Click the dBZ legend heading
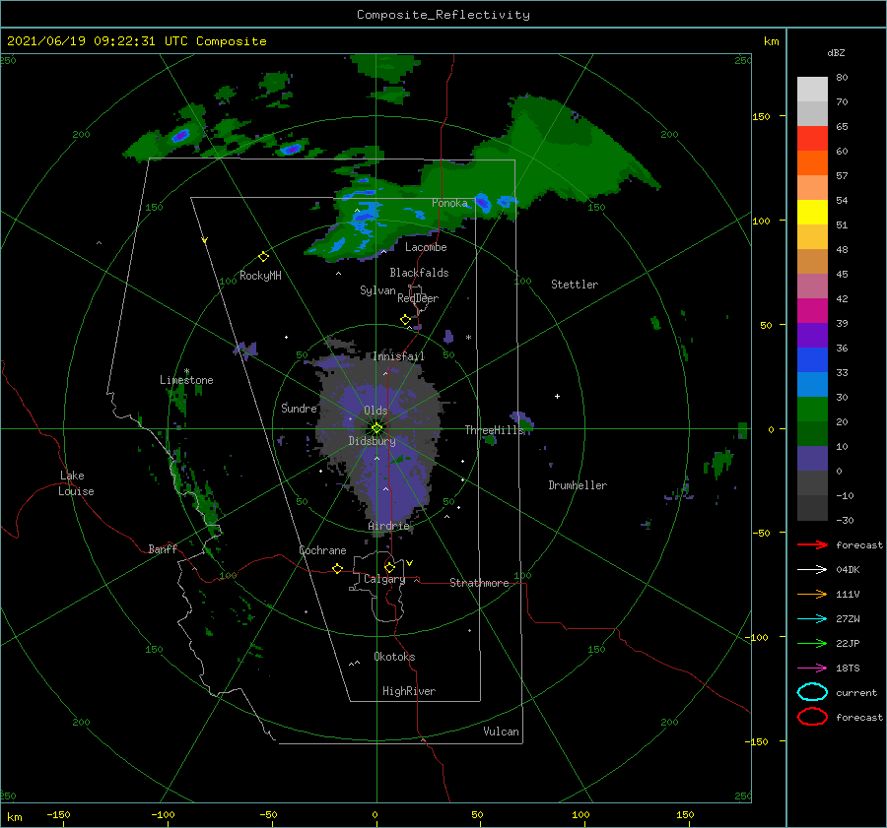Screen dimensions: 887x828 (836, 52)
